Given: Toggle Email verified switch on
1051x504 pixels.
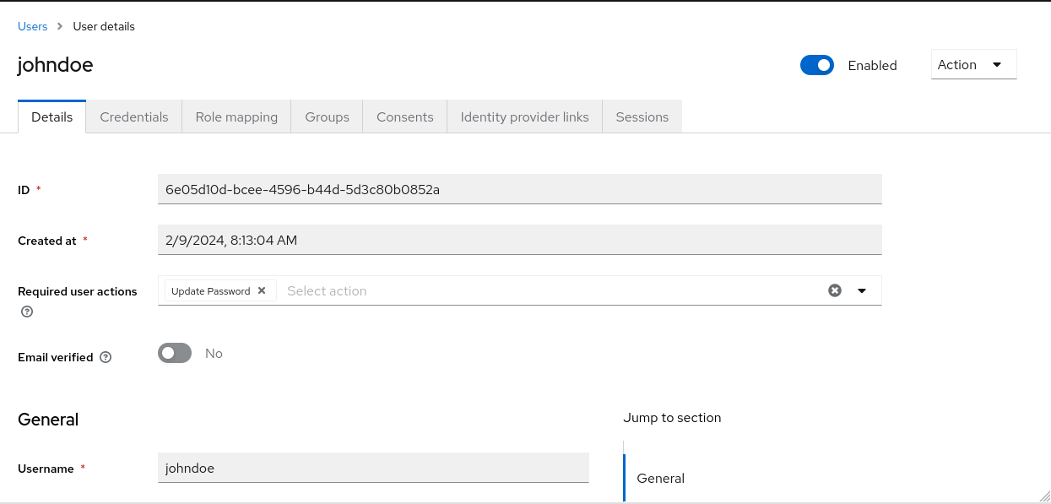Looking at the screenshot, I should coord(175,353).
